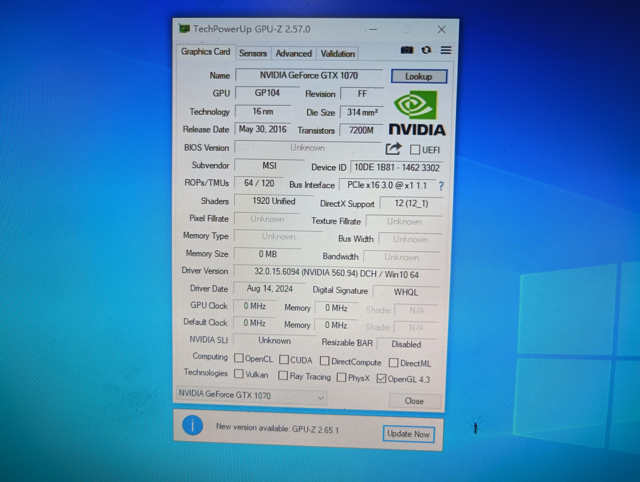Click the Texture Fillrate Unknown field
640x482 pixels.
tap(404, 222)
